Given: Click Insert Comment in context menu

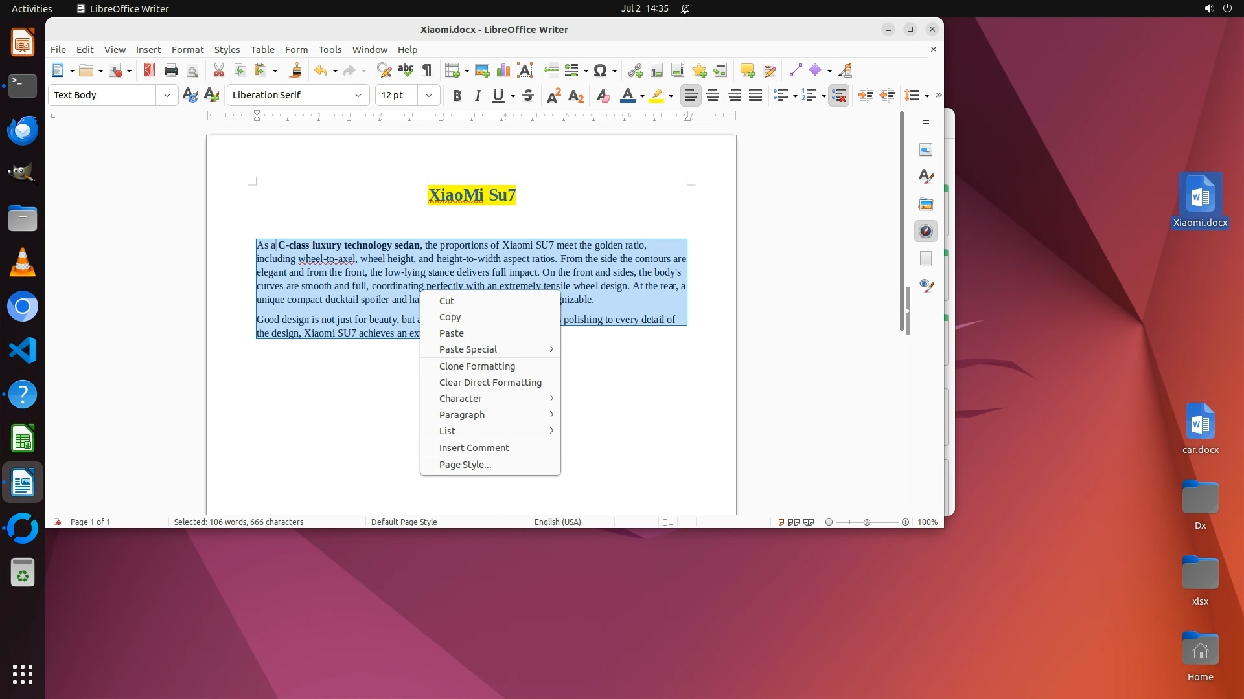Looking at the screenshot, I should 474,448.
